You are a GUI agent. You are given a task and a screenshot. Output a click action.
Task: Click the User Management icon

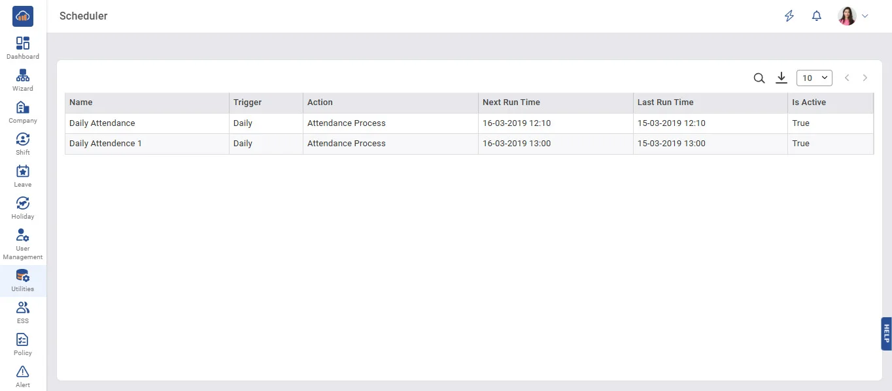click(23, 236)
